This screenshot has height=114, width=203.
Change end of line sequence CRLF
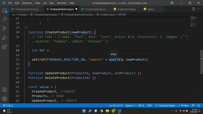pos(149,105)
